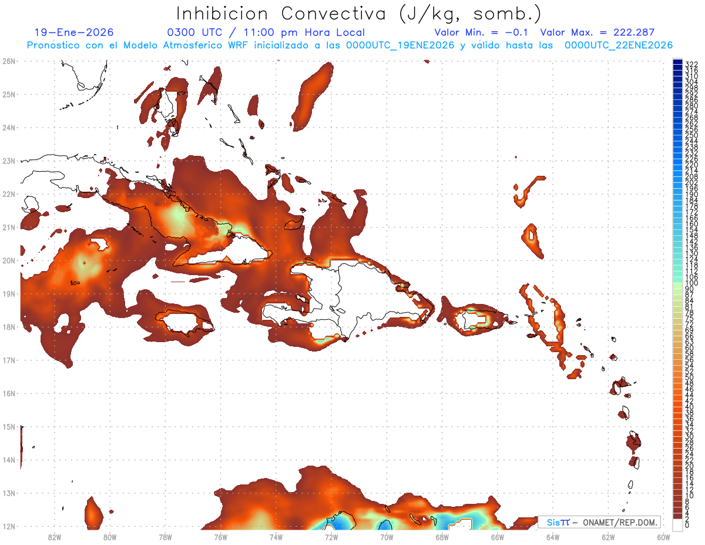This screenshot has width=705, height=545.
Task: Select the darkest blue swatch beside 322
Action: [678, 62]
